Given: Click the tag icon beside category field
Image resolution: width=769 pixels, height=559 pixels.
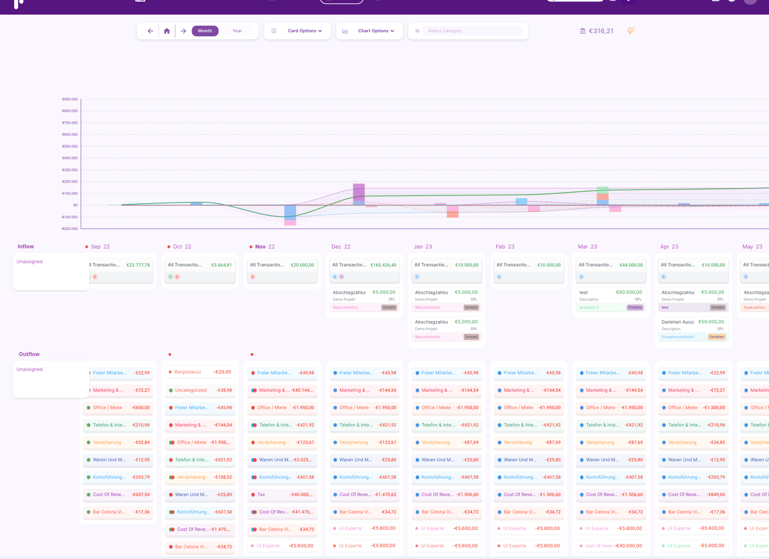Looking at the screenshot, I should click(418, 31).
